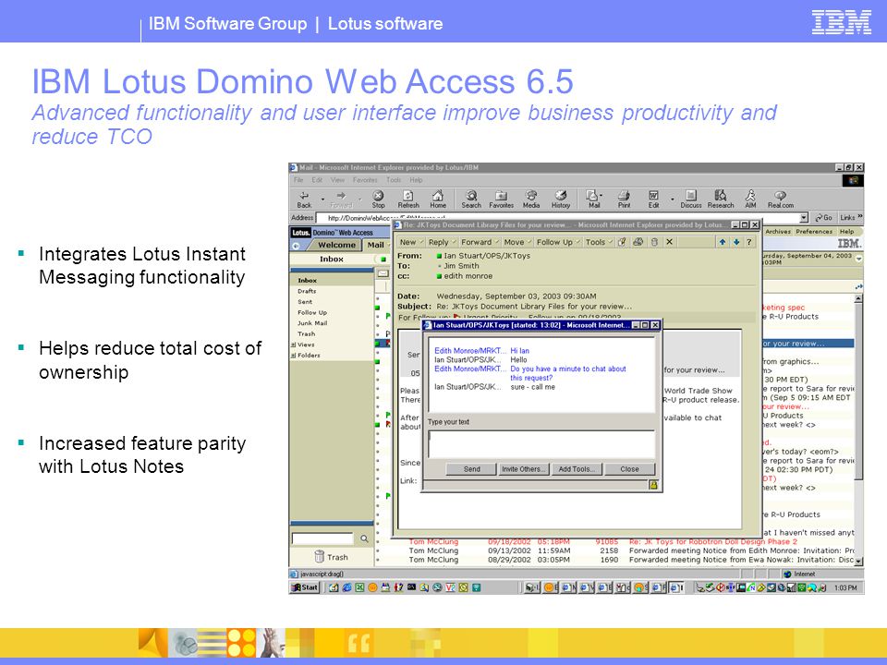Select the Drafts folder in sidebar
The width and height of the screenshot is (887, 665).
tap(307, 291)
